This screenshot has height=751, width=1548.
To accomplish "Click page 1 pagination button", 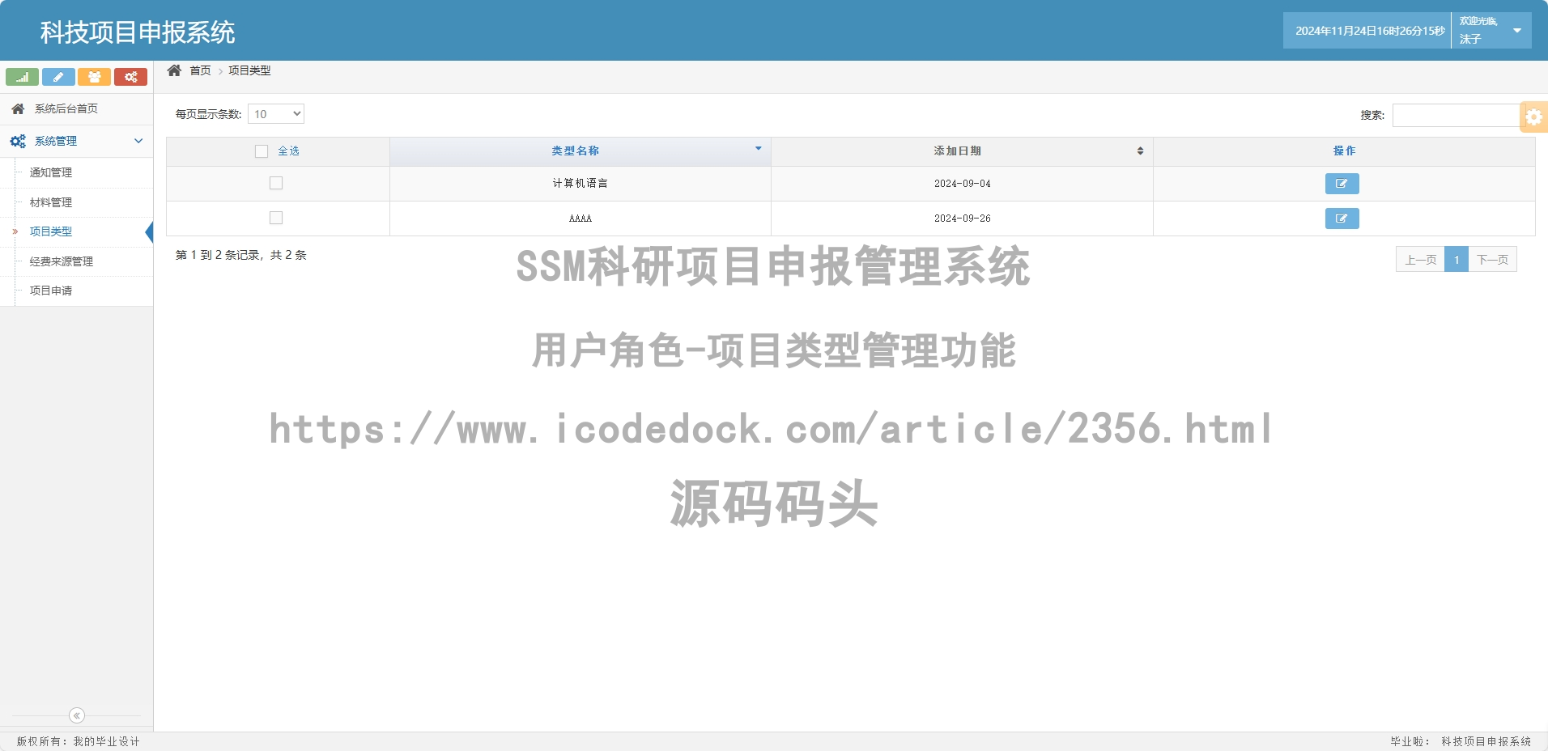I will (x=1457, y=260).
